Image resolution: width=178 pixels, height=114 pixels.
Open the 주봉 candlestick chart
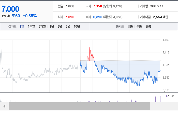[139, 26]
